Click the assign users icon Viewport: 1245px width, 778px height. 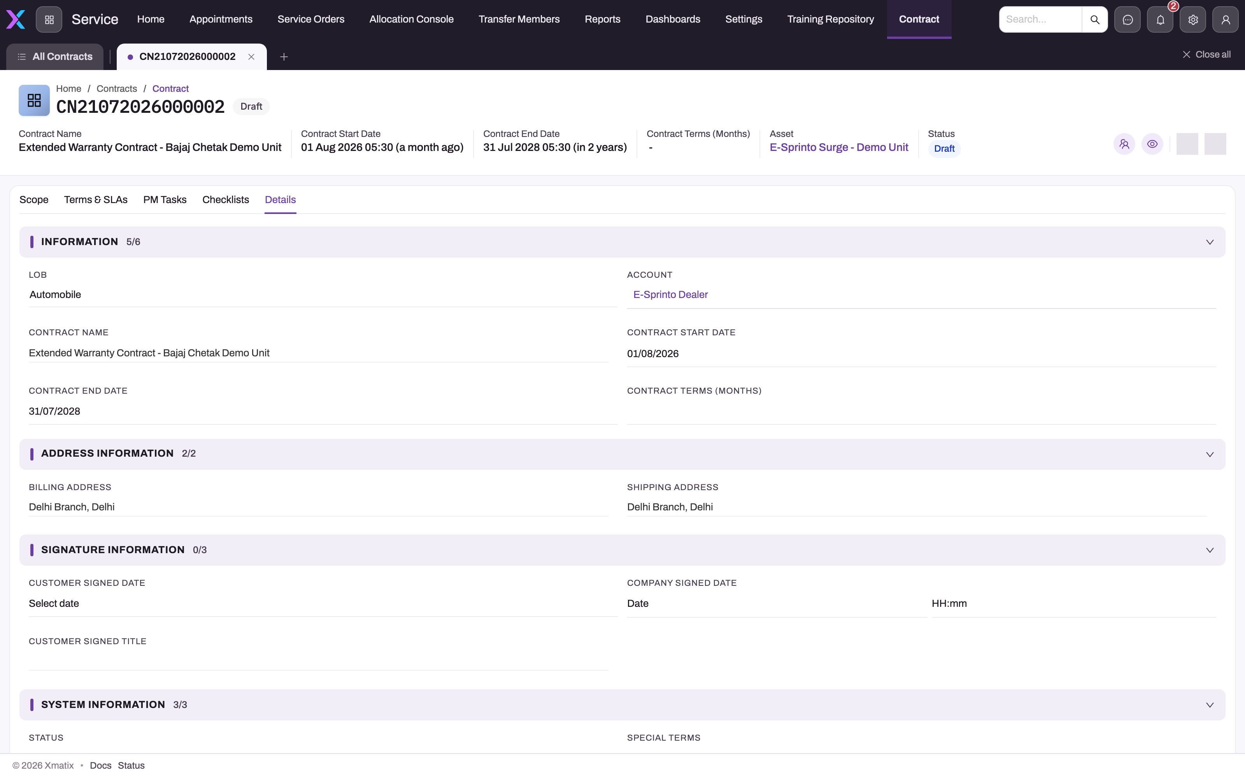(x=1124, y=144)
